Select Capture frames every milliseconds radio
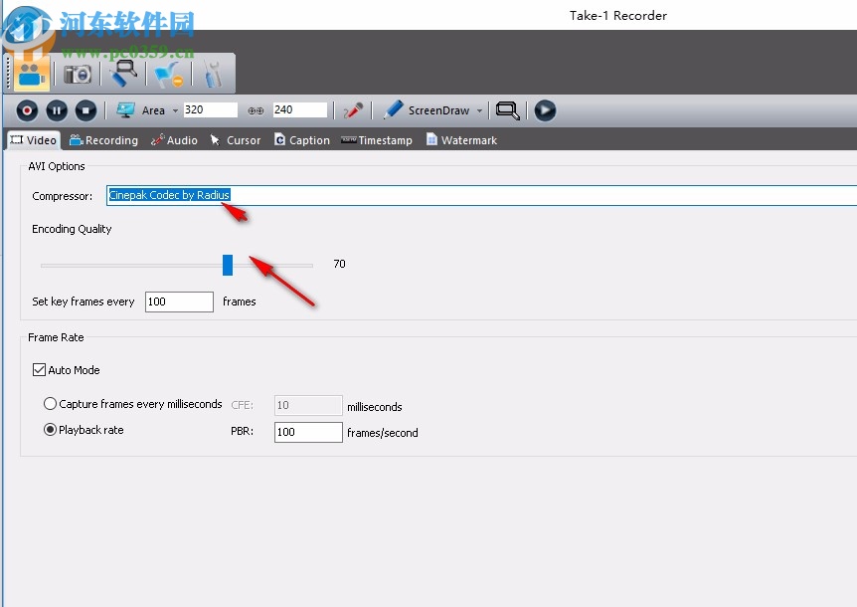The height and width of the screenshot is (607, 857). [50, 404]
